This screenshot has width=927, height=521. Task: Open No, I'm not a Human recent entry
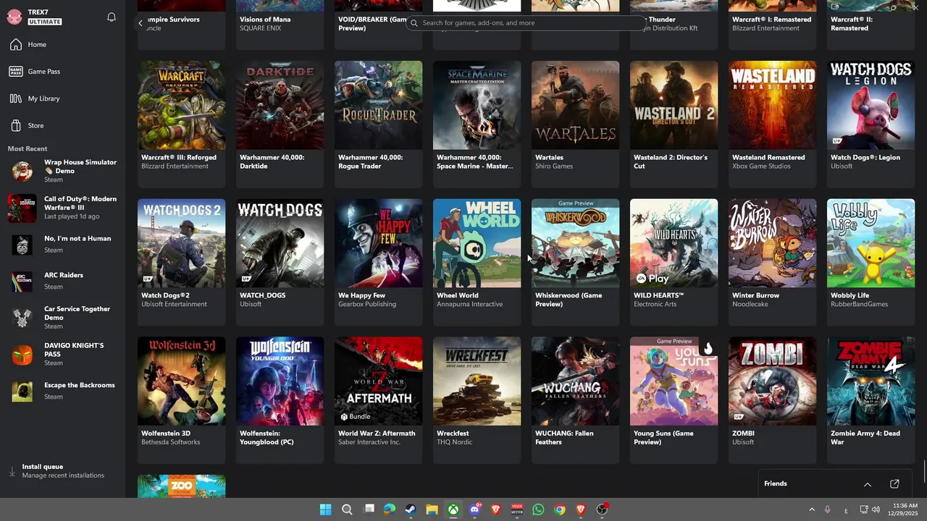click(x=62, y=245)
